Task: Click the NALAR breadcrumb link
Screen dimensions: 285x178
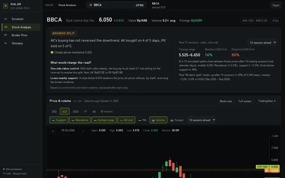Action: [49, 5]
